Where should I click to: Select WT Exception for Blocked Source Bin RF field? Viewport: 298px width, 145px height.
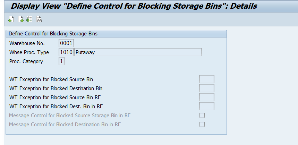tap(206, 97)
